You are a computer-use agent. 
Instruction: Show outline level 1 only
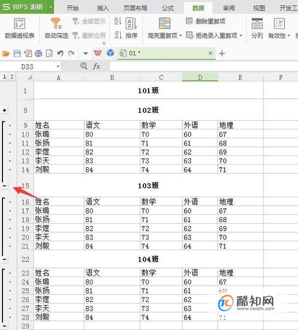pos(4,76)
